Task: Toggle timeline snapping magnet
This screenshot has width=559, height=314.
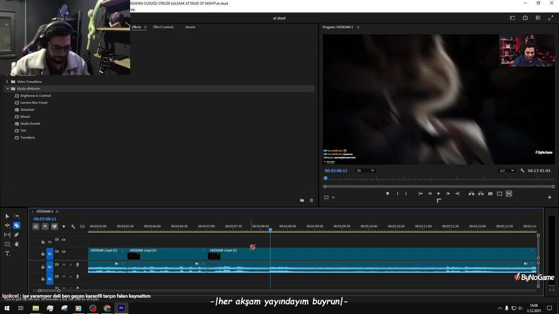Action: tap(45, 226)
